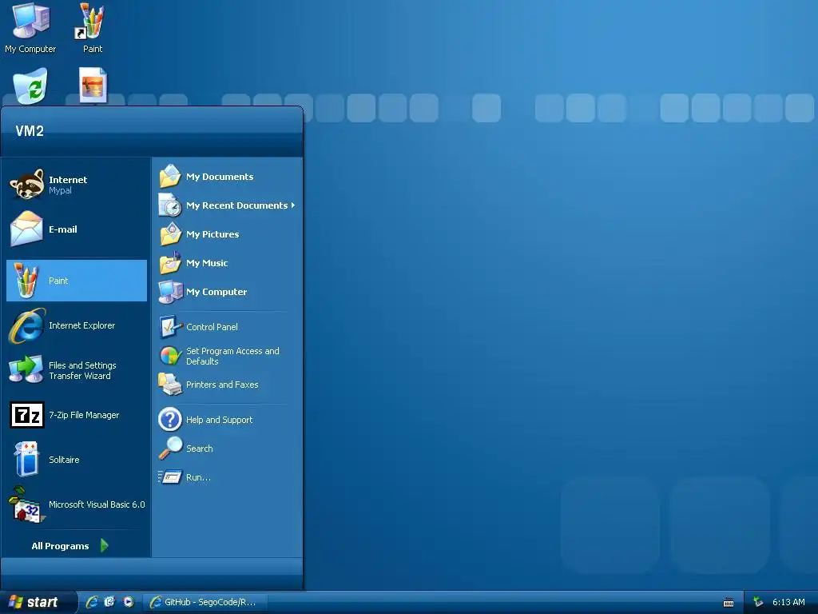The height and width of the screenshot is (614, 818).
Task: Click the 7-Zip File Manager label
Action: (84, 415)
